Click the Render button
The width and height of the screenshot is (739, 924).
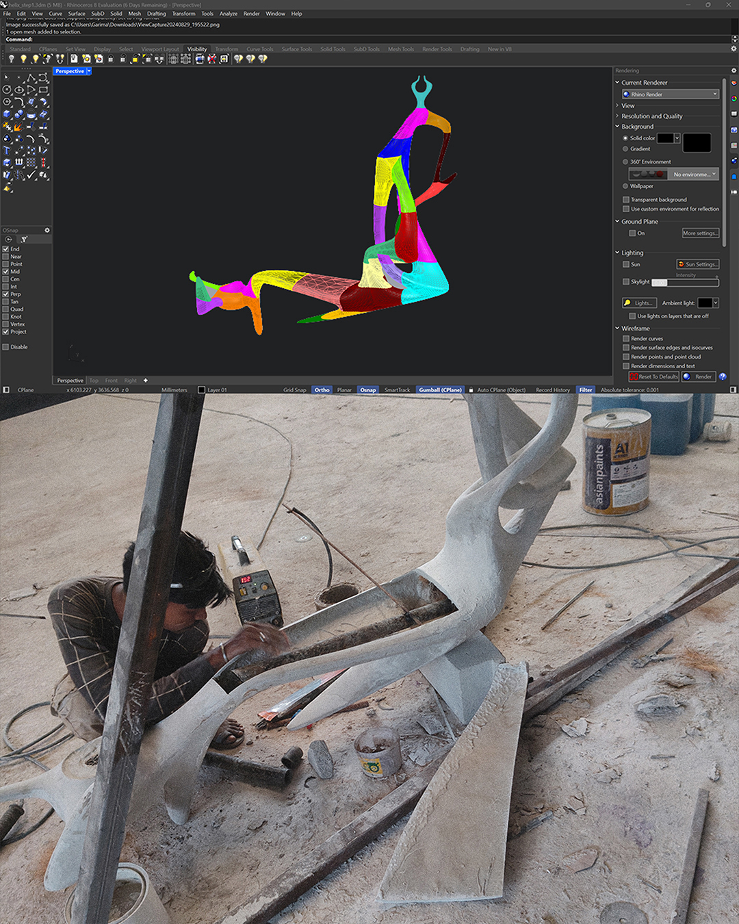699,376
